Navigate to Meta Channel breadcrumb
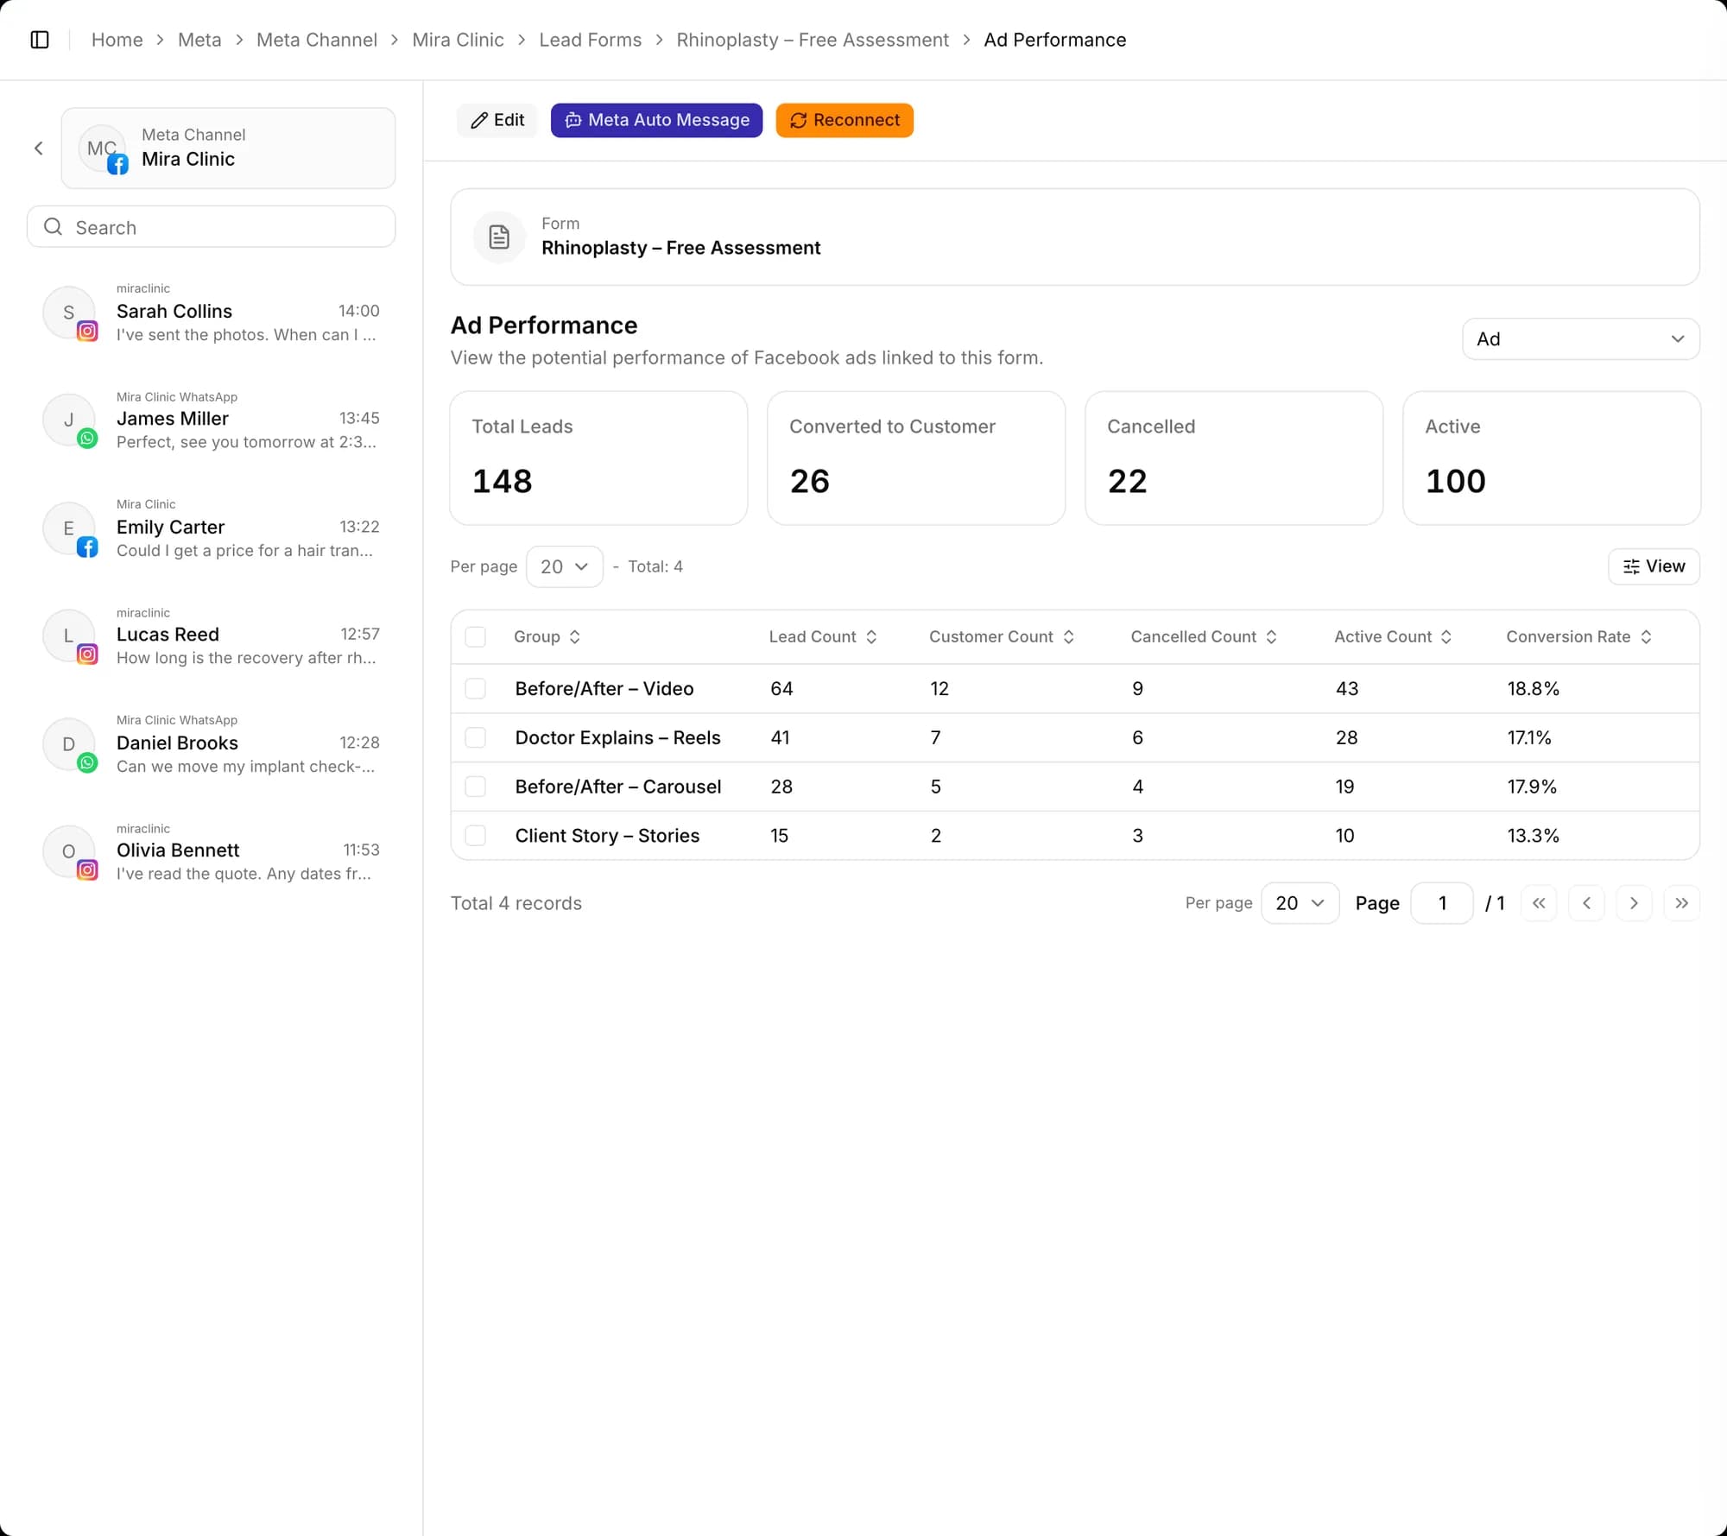Screen dimensions: 1727x1536 [x=317, y=40]
